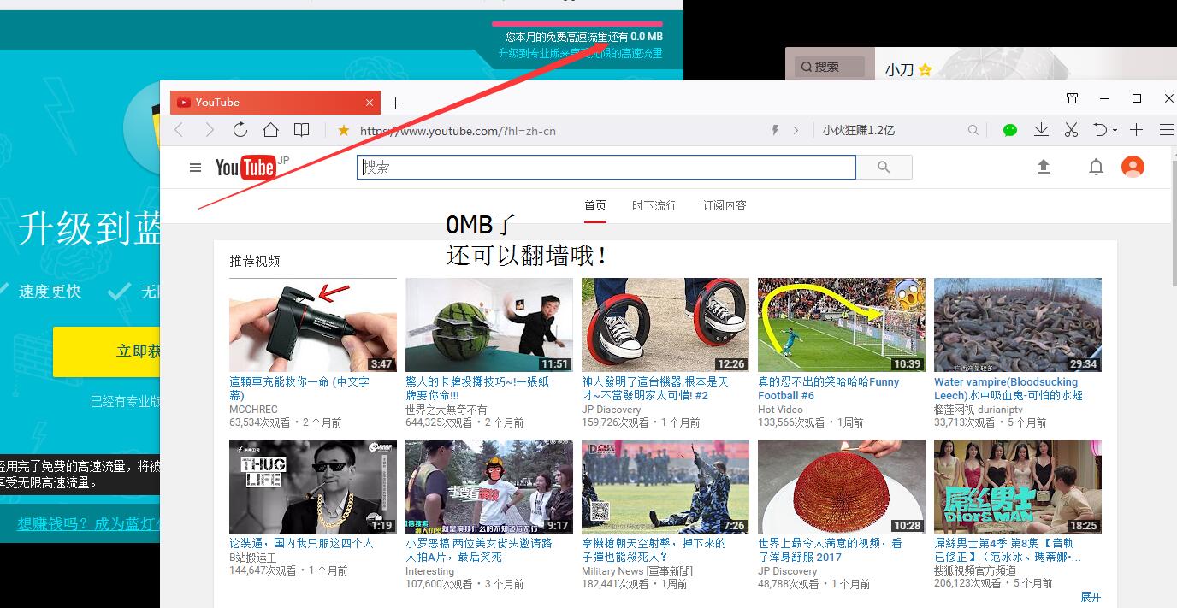The height and width of the screenshot is (608, 1177).
Task: Select the YouTube tab
Action: [x=274, y=103]
